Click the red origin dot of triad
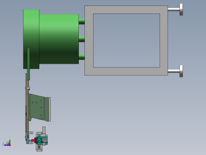The width and height of the screenshot is (206, 155). [x=10, y=145]
